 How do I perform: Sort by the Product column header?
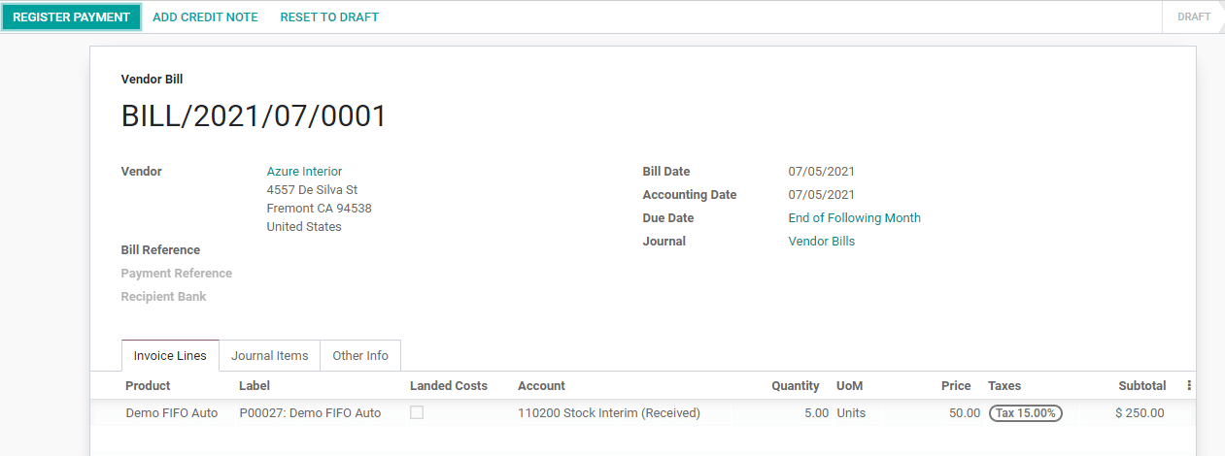148,386
